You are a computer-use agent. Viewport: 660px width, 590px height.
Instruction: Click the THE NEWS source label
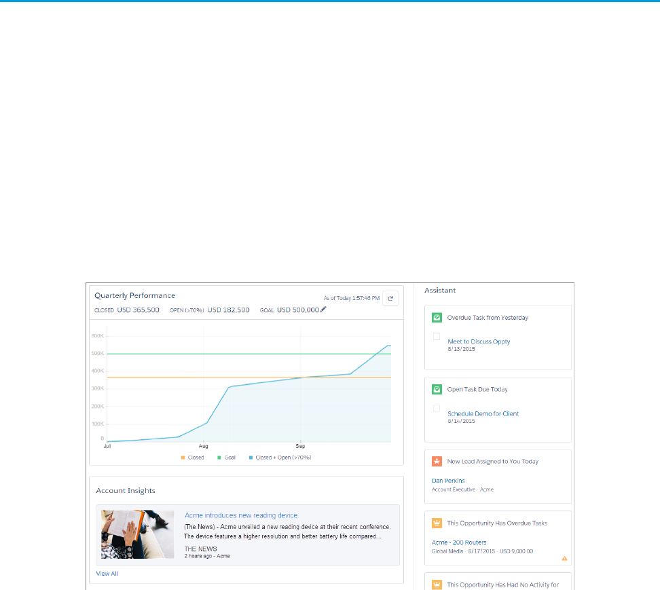(200, 549)
